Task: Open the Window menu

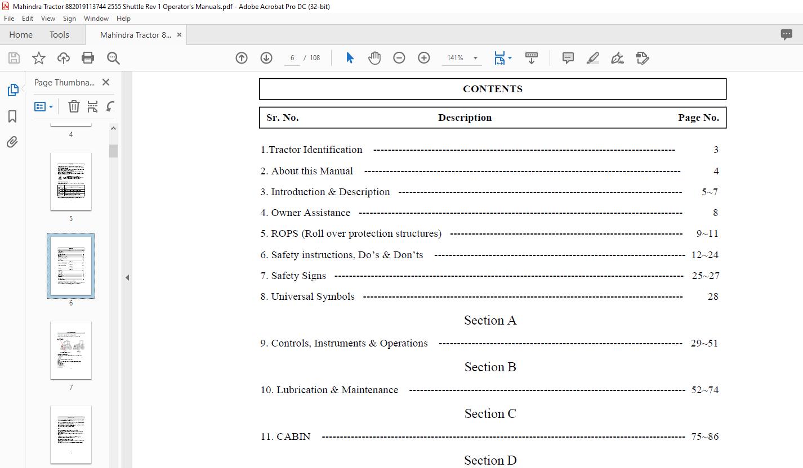Action: tap(96, 19)
